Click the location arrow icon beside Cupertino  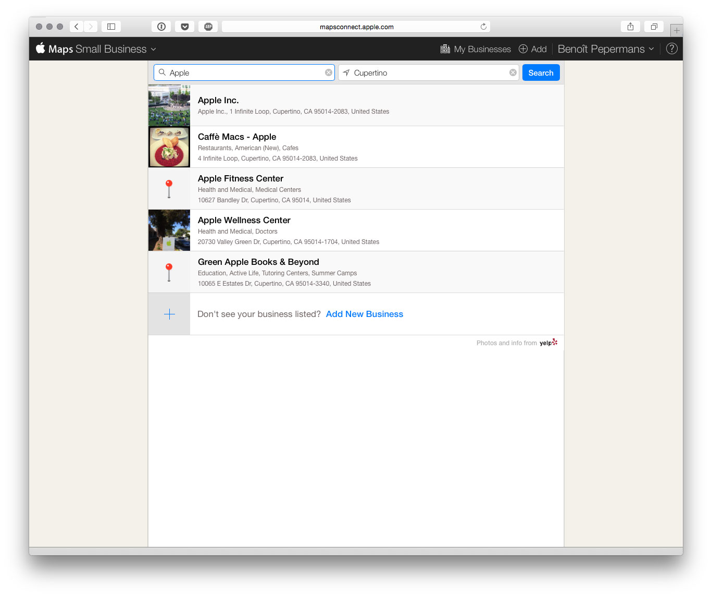point(346,72)
